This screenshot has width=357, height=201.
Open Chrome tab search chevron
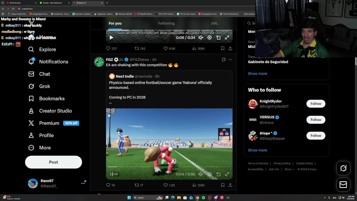coord(3,3)
